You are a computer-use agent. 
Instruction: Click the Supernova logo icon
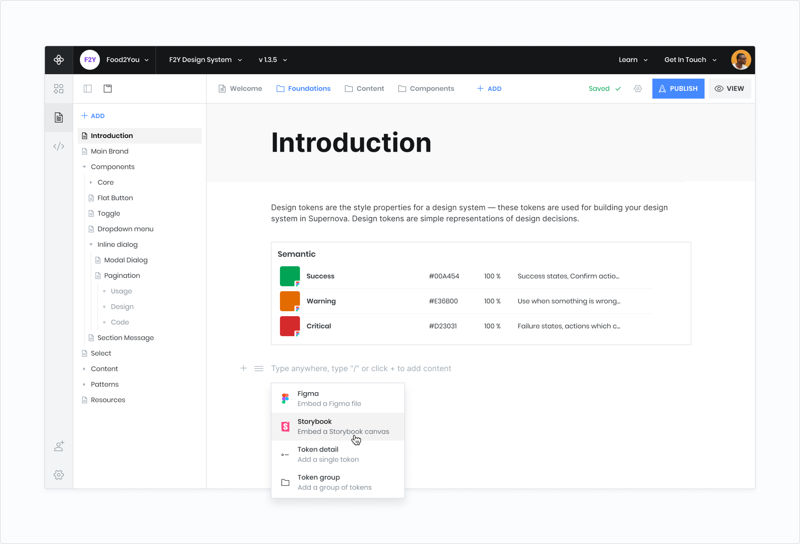(x=59, y=60)
